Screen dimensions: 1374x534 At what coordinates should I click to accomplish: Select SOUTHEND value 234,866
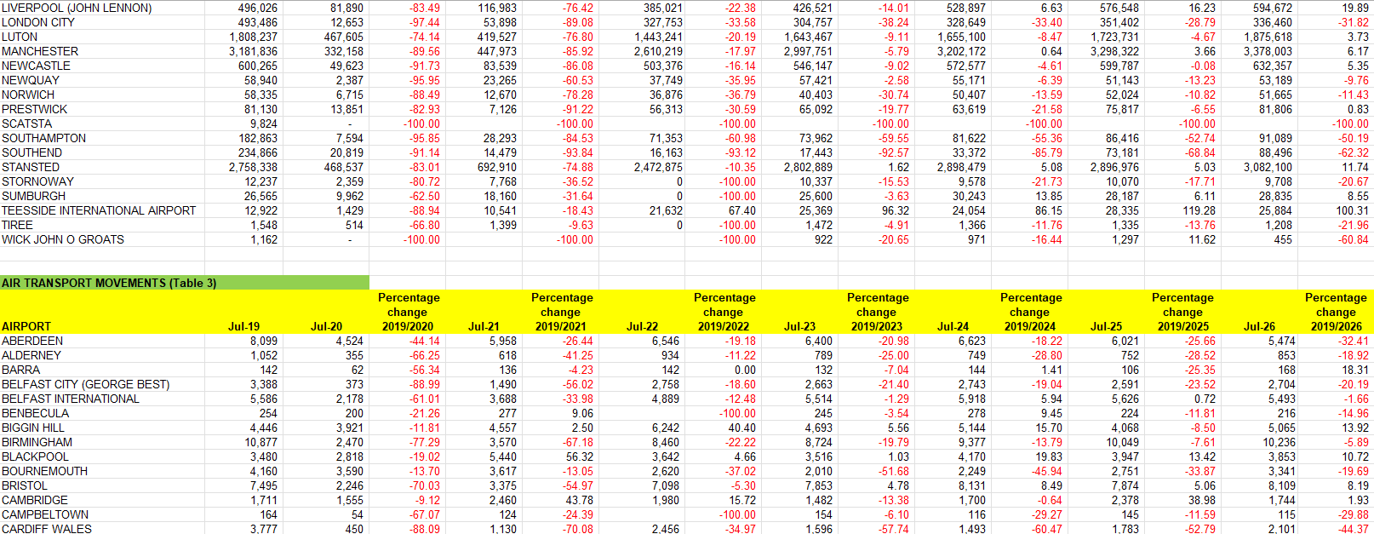click(x=257, y=152)
